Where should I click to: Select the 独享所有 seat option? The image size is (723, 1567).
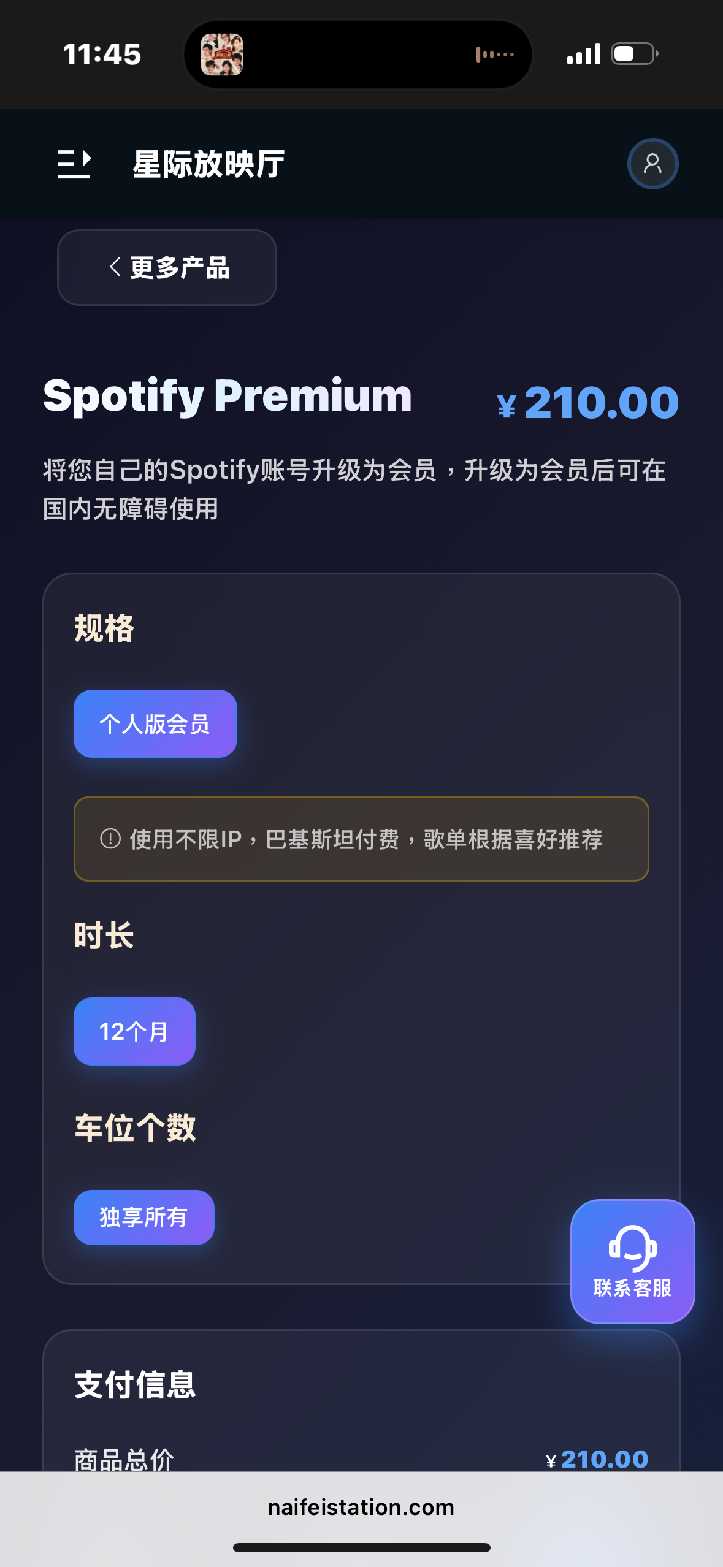[144, 1217]
